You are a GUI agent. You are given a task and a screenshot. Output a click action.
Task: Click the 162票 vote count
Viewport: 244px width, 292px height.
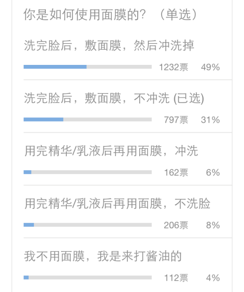coord(176,172)
